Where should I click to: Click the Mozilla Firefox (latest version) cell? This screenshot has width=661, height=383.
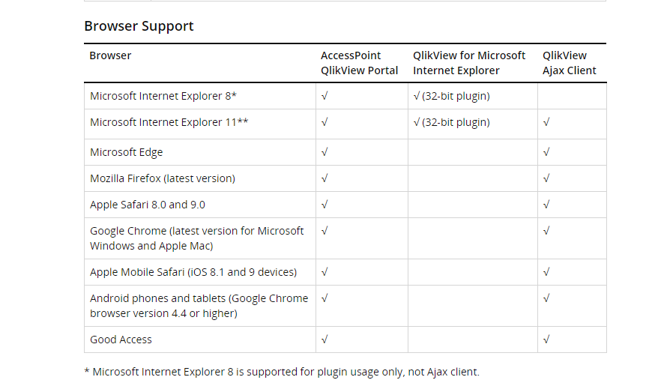162,178
